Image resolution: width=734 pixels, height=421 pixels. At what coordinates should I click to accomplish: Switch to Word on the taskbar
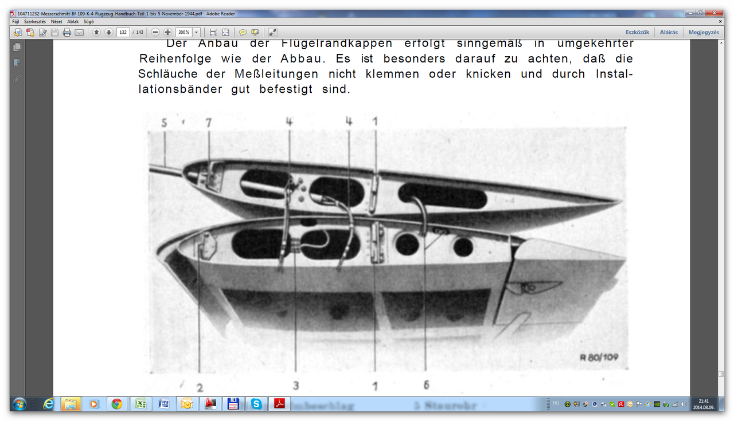[x=163, y=404]
